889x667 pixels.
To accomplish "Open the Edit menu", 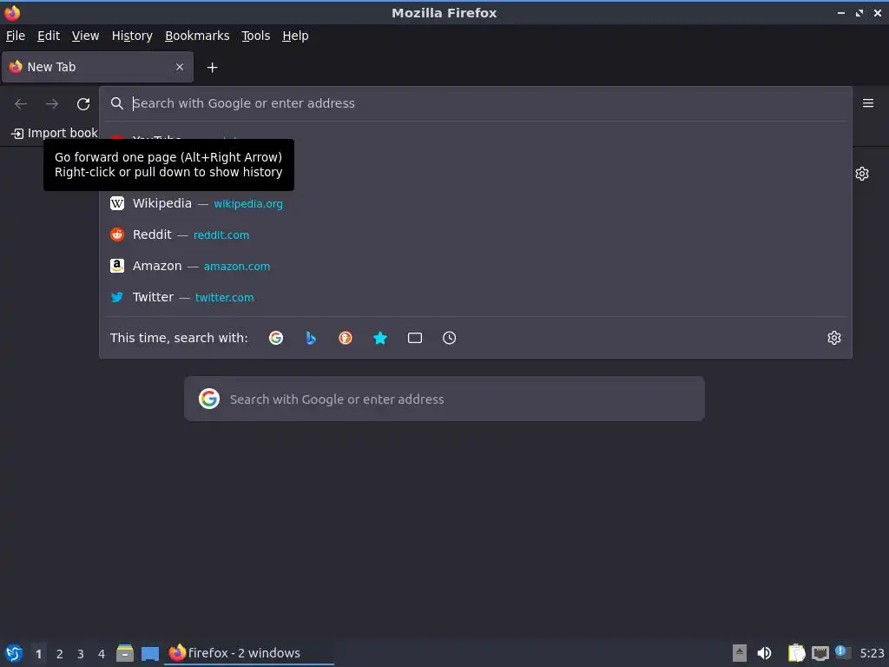I will click(x=49, y=36).
